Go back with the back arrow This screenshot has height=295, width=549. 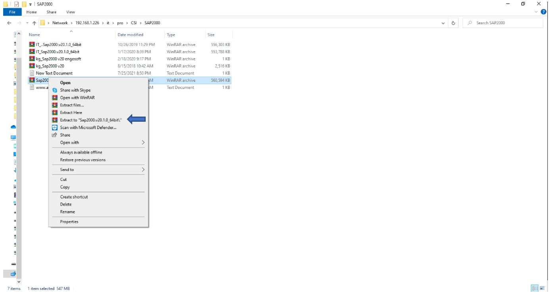(x=9, y=23)
